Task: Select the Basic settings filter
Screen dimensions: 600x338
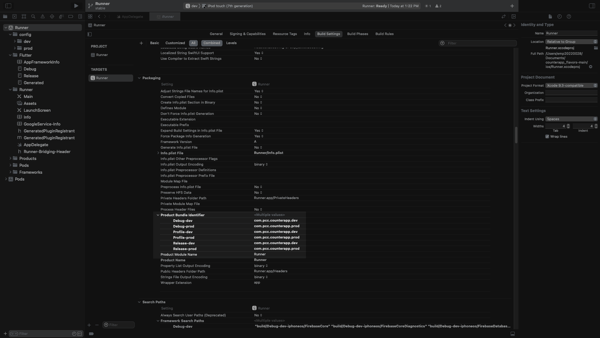Action: coord(154,43)
